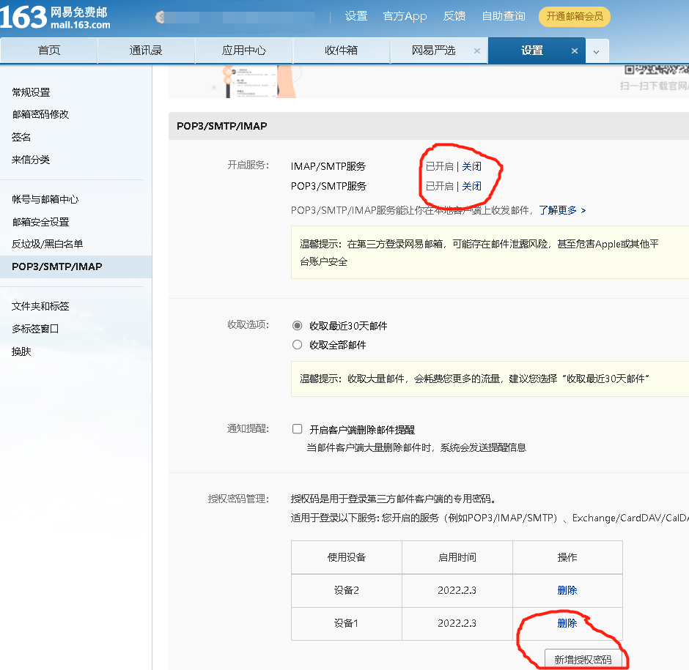The width and height of the screenshot is (689, 670).
Task: Open the tab list dropdown chevron
Action: click(597, 51)
